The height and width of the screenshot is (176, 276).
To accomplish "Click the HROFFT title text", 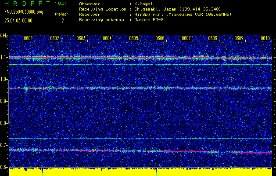I will tap(28, 4).
